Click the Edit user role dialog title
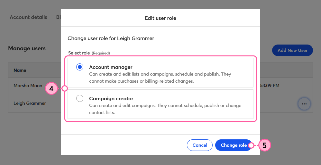The height and width of the screenshot is (165, 321). coord(160,18)
